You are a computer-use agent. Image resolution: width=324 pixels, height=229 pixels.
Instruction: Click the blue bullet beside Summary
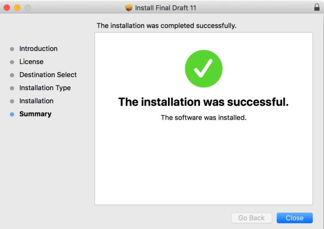coord(12,114)
